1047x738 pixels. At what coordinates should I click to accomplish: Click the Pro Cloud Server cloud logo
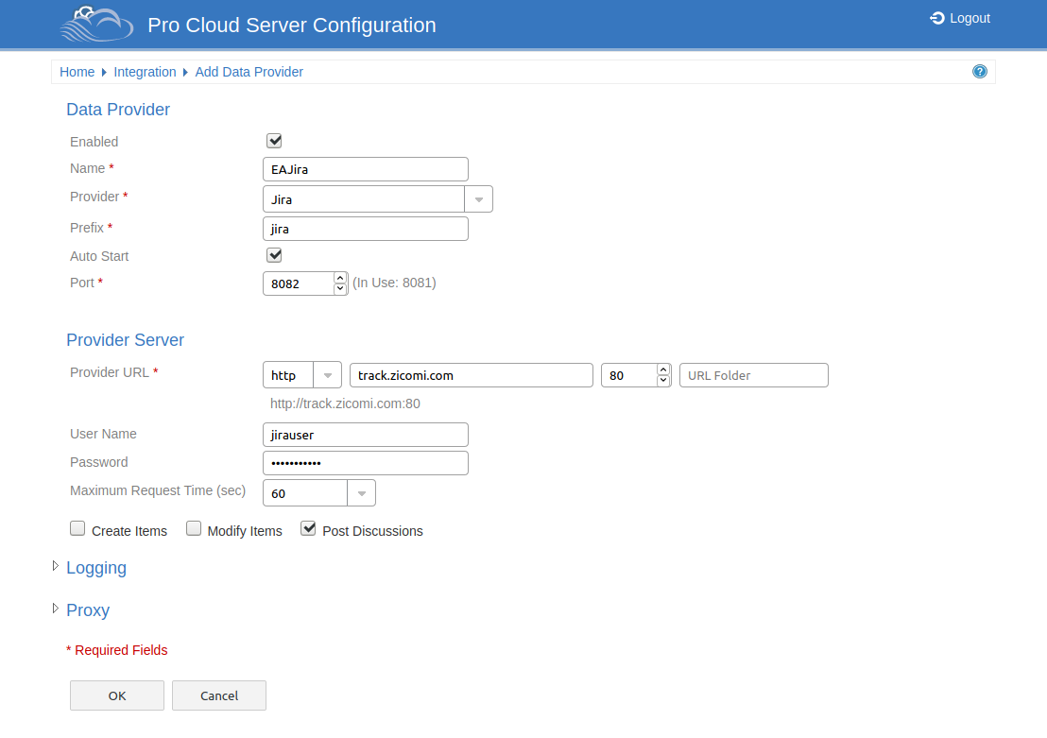tap(97, 24)
